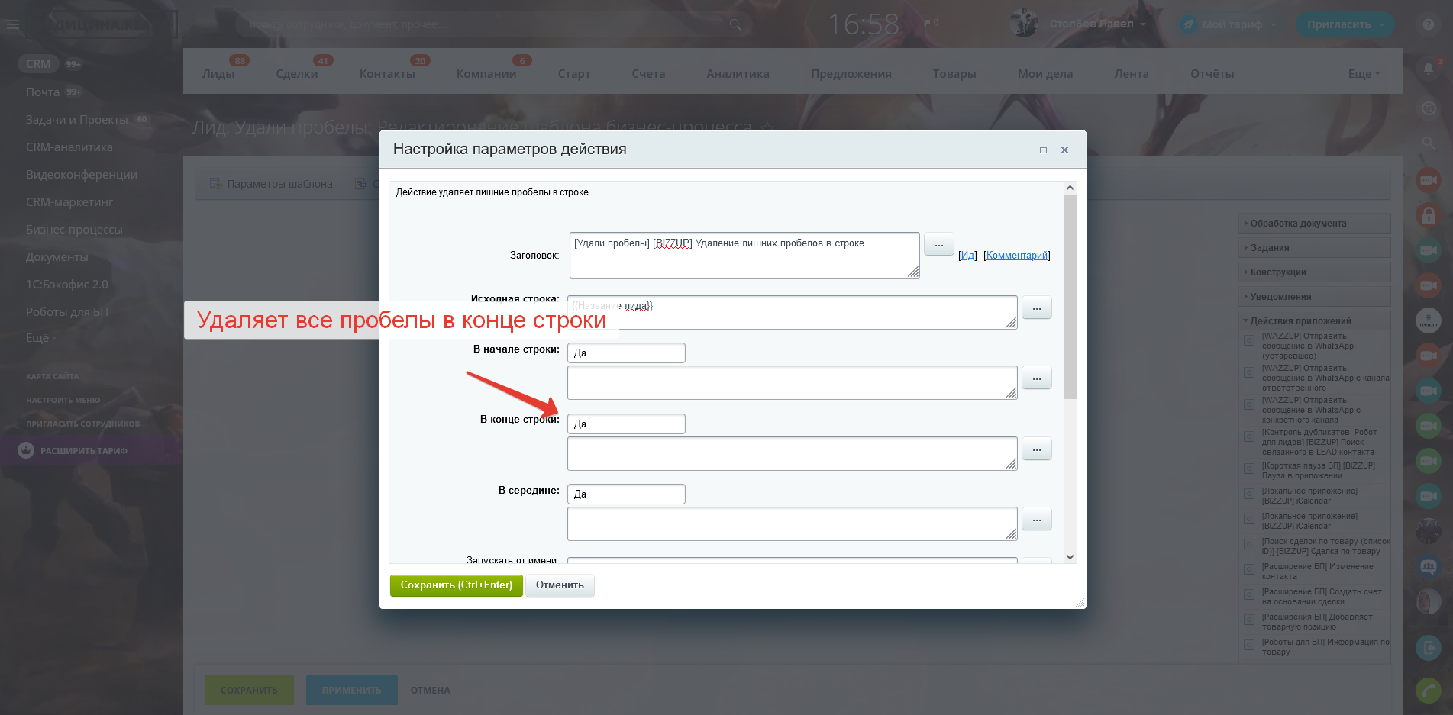
Task: Click the icon of WhatsApp с конкретного канала
Action: [1249, 404]
